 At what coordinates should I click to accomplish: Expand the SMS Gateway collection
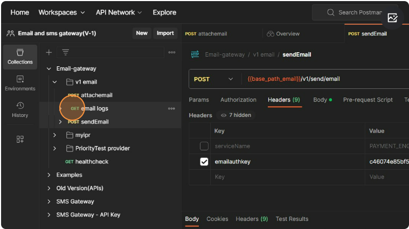coord(49,202)
